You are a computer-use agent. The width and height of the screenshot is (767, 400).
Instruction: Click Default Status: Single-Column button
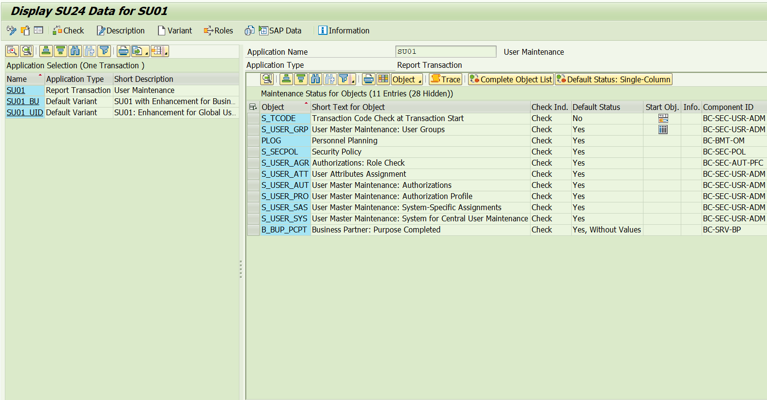(613, 79)
